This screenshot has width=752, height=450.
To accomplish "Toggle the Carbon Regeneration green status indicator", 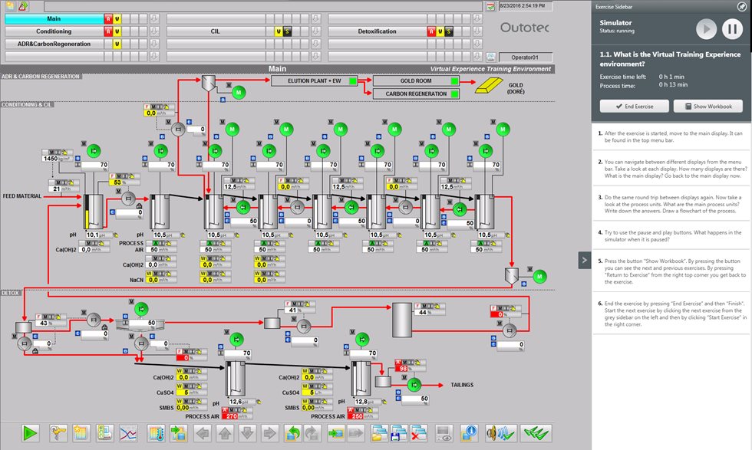I will pyautogui.click(x=454, y=94).
